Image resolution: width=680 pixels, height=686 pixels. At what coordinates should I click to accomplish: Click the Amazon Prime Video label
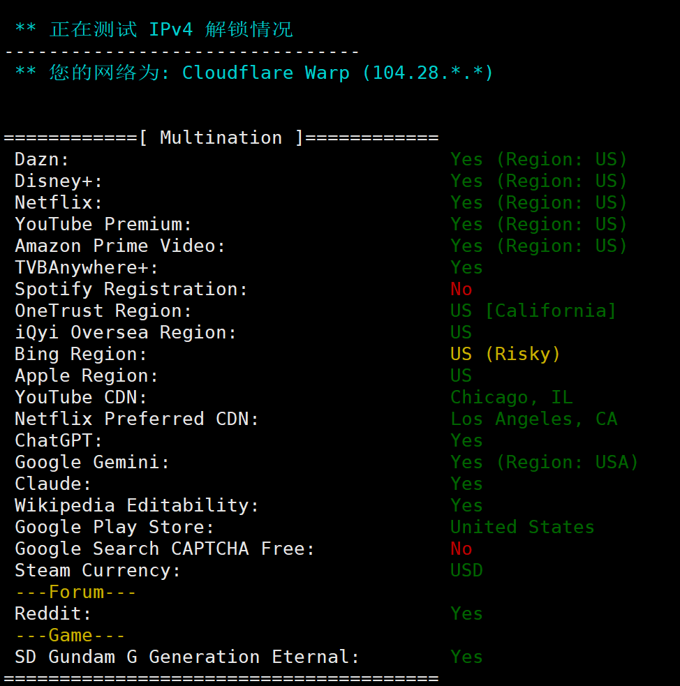(120, 246)
